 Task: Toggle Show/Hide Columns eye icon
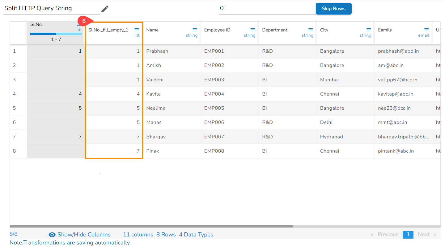52,235
